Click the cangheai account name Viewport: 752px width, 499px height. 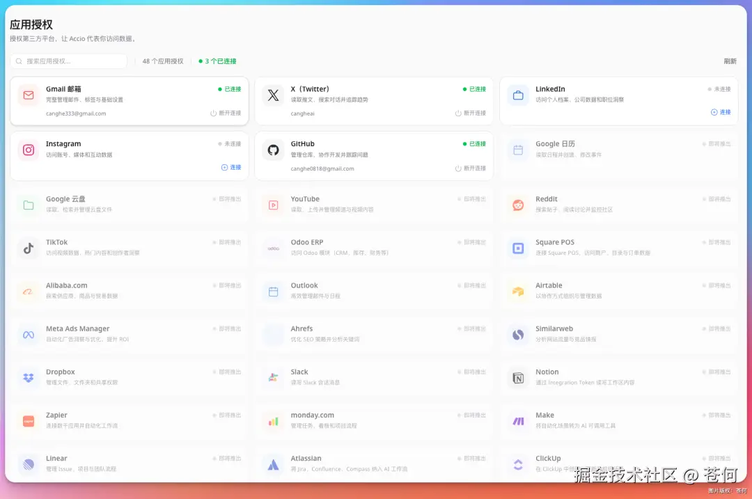(303, 113)
